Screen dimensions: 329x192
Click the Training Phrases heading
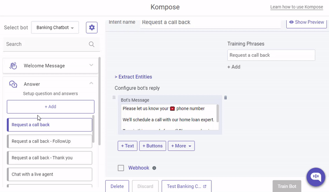click(246, 44)
